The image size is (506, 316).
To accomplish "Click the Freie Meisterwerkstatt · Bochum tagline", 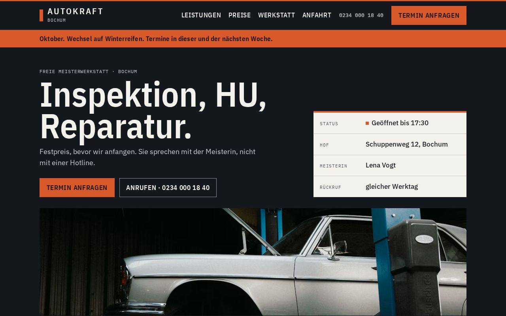I will [x=88, y=71].
